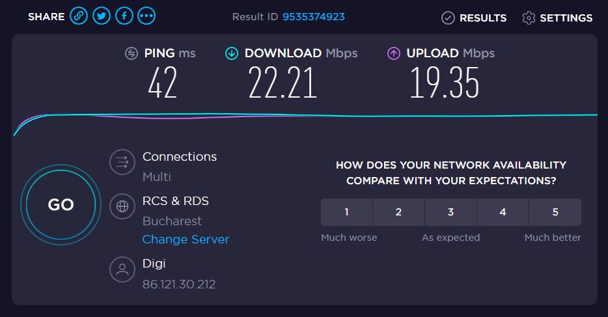Select rating 5 Much better
This screenshot has width=608, height=317.
pyautogui.click(x=555, y=212)
